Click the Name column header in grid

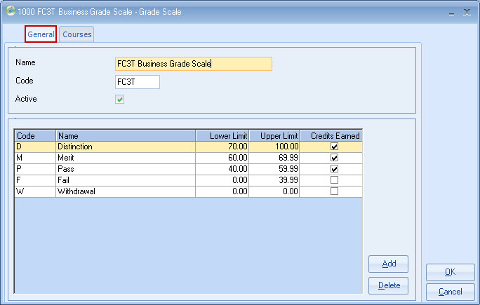tap(126, 135)
